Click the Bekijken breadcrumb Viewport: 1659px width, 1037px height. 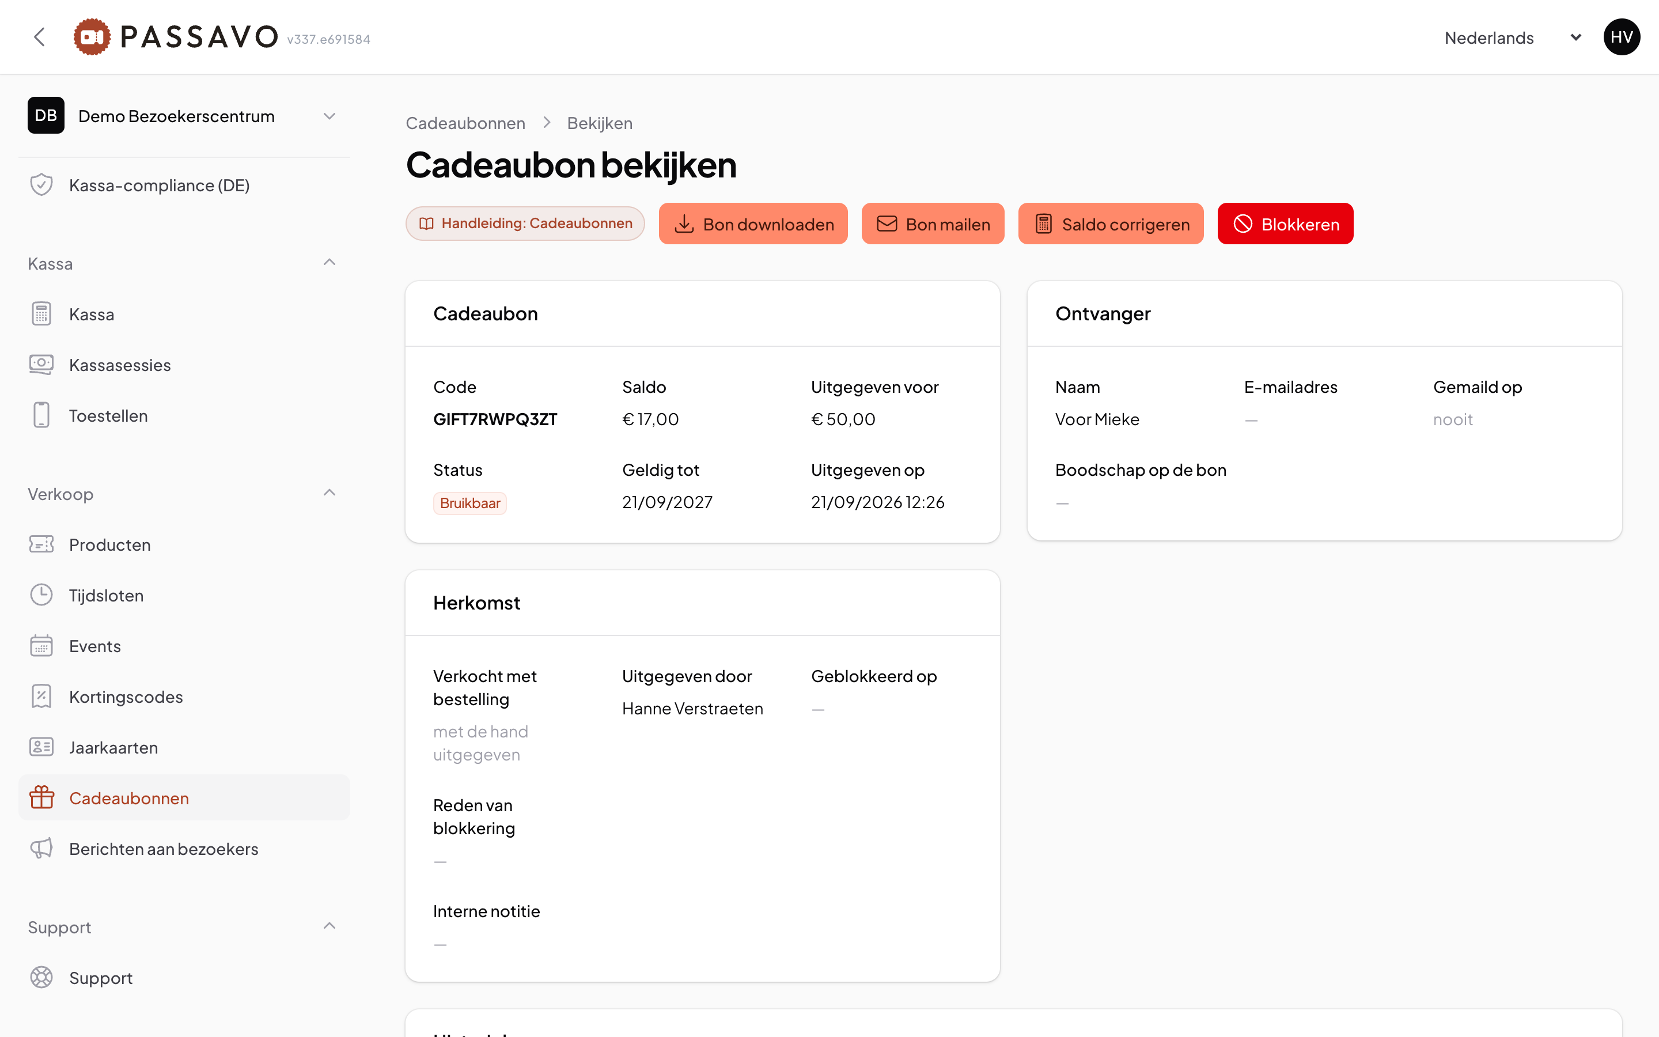(x=600, y=123)
